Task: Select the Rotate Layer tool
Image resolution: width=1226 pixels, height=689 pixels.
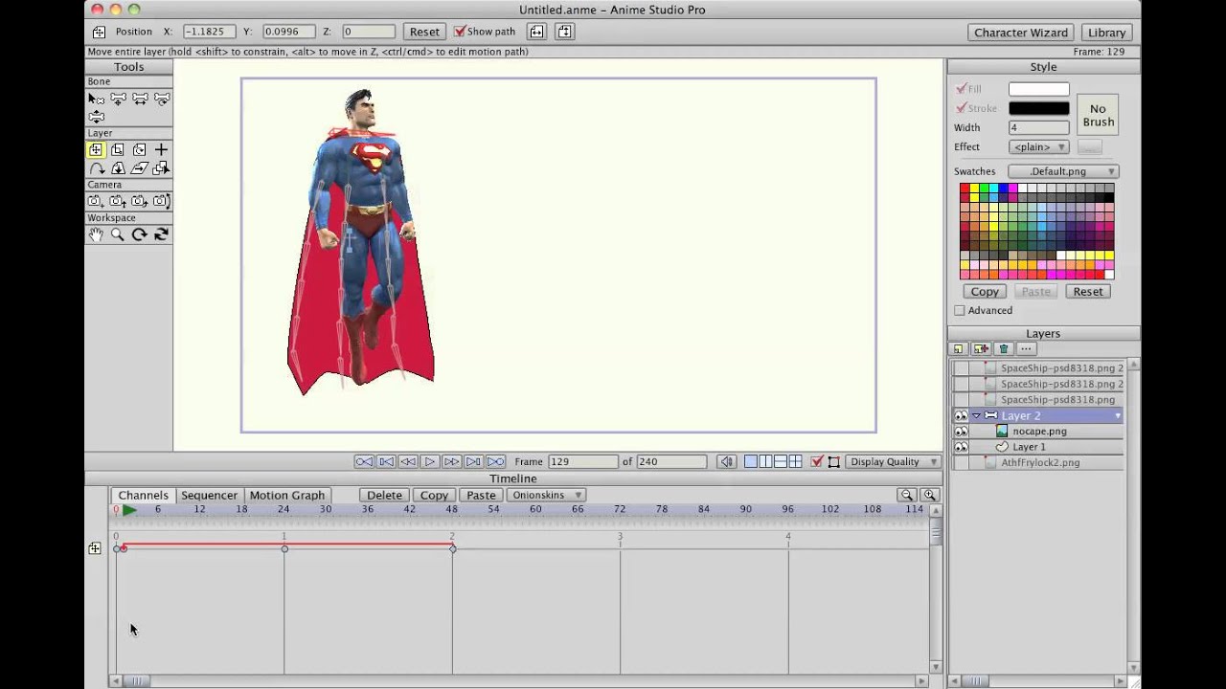Action: 140,150
